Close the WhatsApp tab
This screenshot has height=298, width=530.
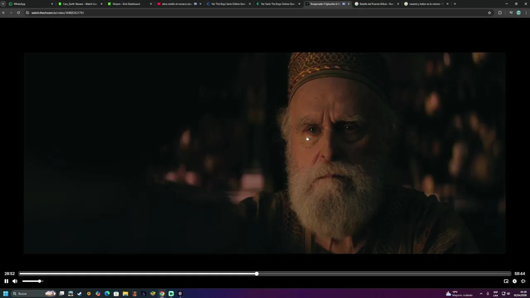pos(52,4)
